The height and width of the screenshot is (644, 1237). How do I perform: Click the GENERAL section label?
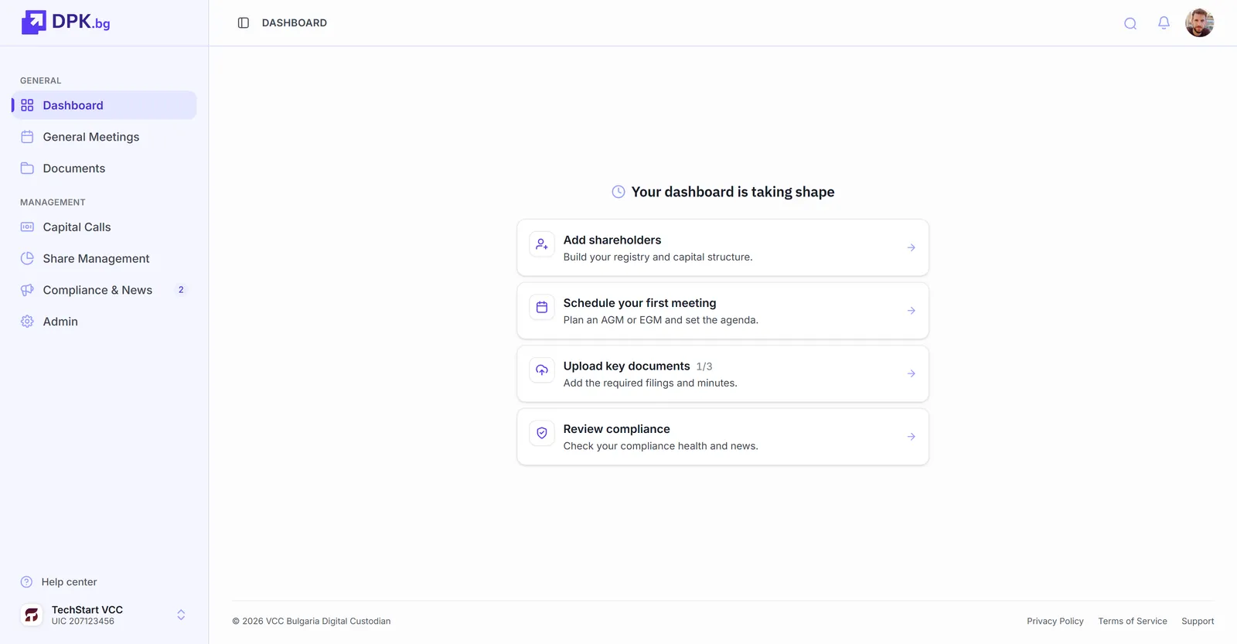[x=40, y=80]
